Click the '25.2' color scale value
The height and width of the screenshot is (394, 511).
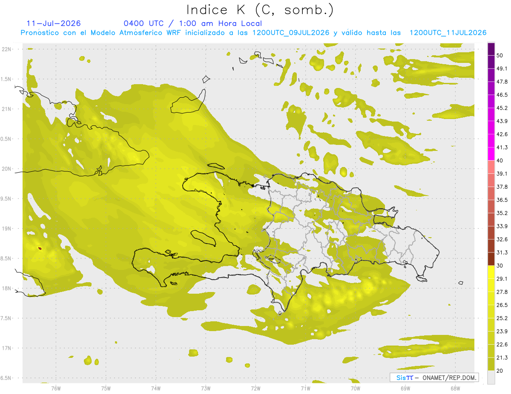(502, 318)
